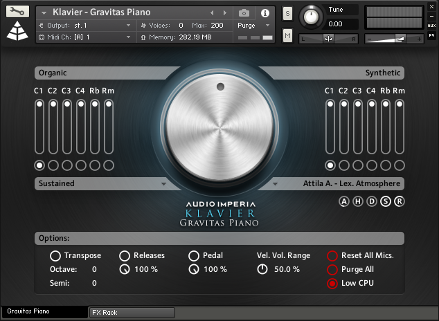The image size is (439, 321).
Task: Open the wrench instrument edit mode
Action: (x=17, y=12)
